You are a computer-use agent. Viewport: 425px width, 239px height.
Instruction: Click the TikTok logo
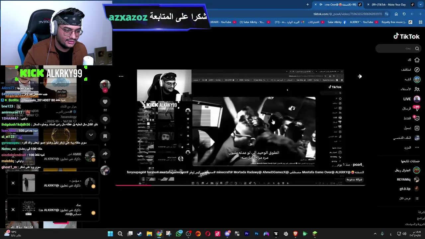tap(406, 37)
